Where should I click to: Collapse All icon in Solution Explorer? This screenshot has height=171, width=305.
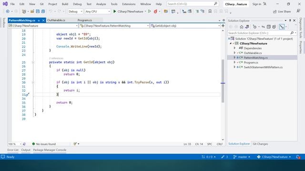click(x=269, y=27)
